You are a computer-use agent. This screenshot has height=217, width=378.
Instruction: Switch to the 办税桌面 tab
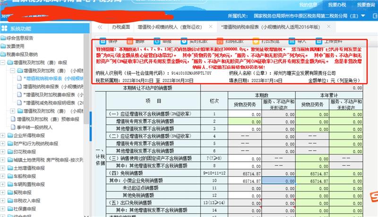coord(120,27)
